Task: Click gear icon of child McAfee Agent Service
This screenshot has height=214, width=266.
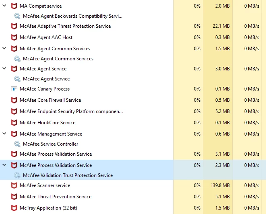Action: click(17, 79)
